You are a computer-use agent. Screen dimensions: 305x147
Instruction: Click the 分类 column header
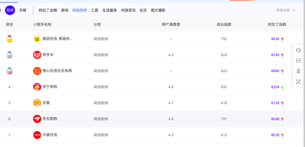click(x=97, y=25)
